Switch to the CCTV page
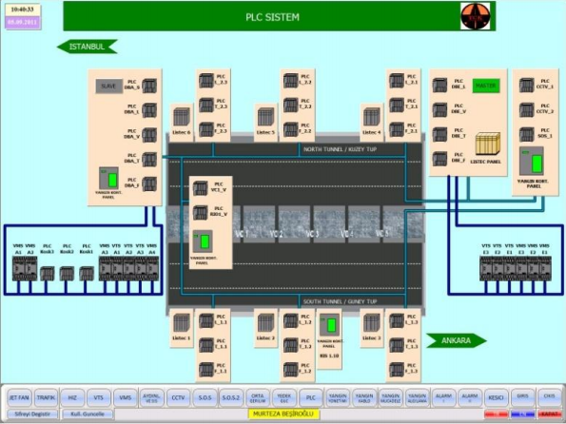 (x=178, y=397)
